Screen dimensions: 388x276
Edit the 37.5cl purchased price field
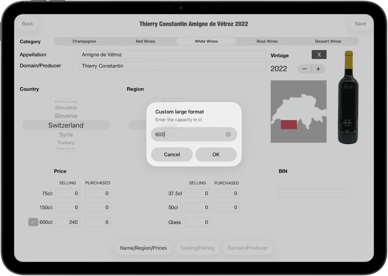[227, 193]
